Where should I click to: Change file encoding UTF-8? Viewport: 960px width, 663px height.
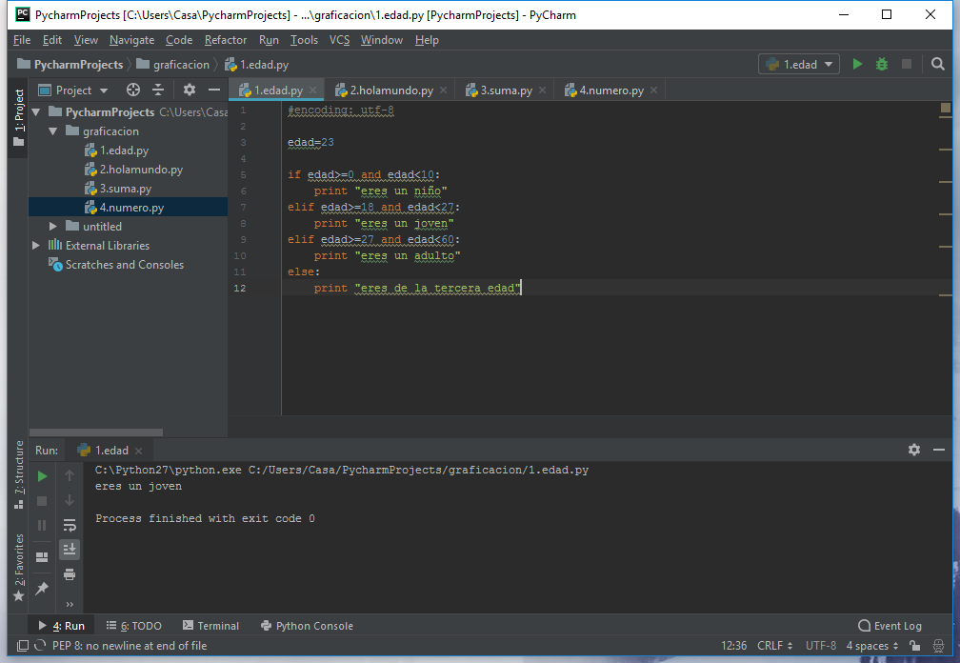[820, 645]
